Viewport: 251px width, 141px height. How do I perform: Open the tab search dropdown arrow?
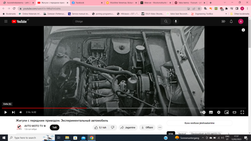click(x=225, y=3)
